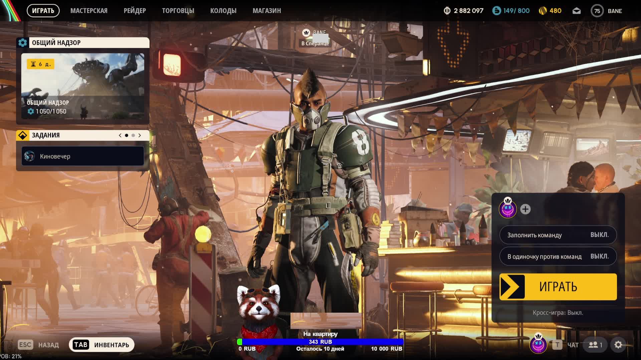Click the player level 75 badge
This screenshot has height=360, width=641.
(x=597, y=11)
